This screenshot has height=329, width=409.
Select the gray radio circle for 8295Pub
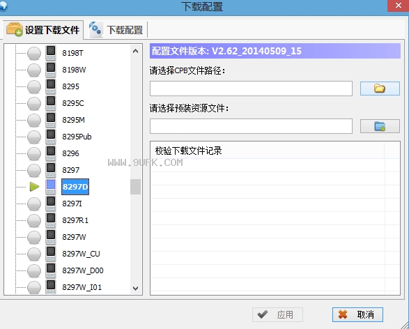[x=34, y=137]
